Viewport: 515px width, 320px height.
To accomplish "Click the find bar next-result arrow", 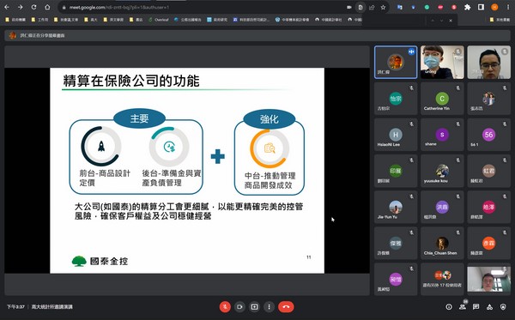I will [442, 21].
